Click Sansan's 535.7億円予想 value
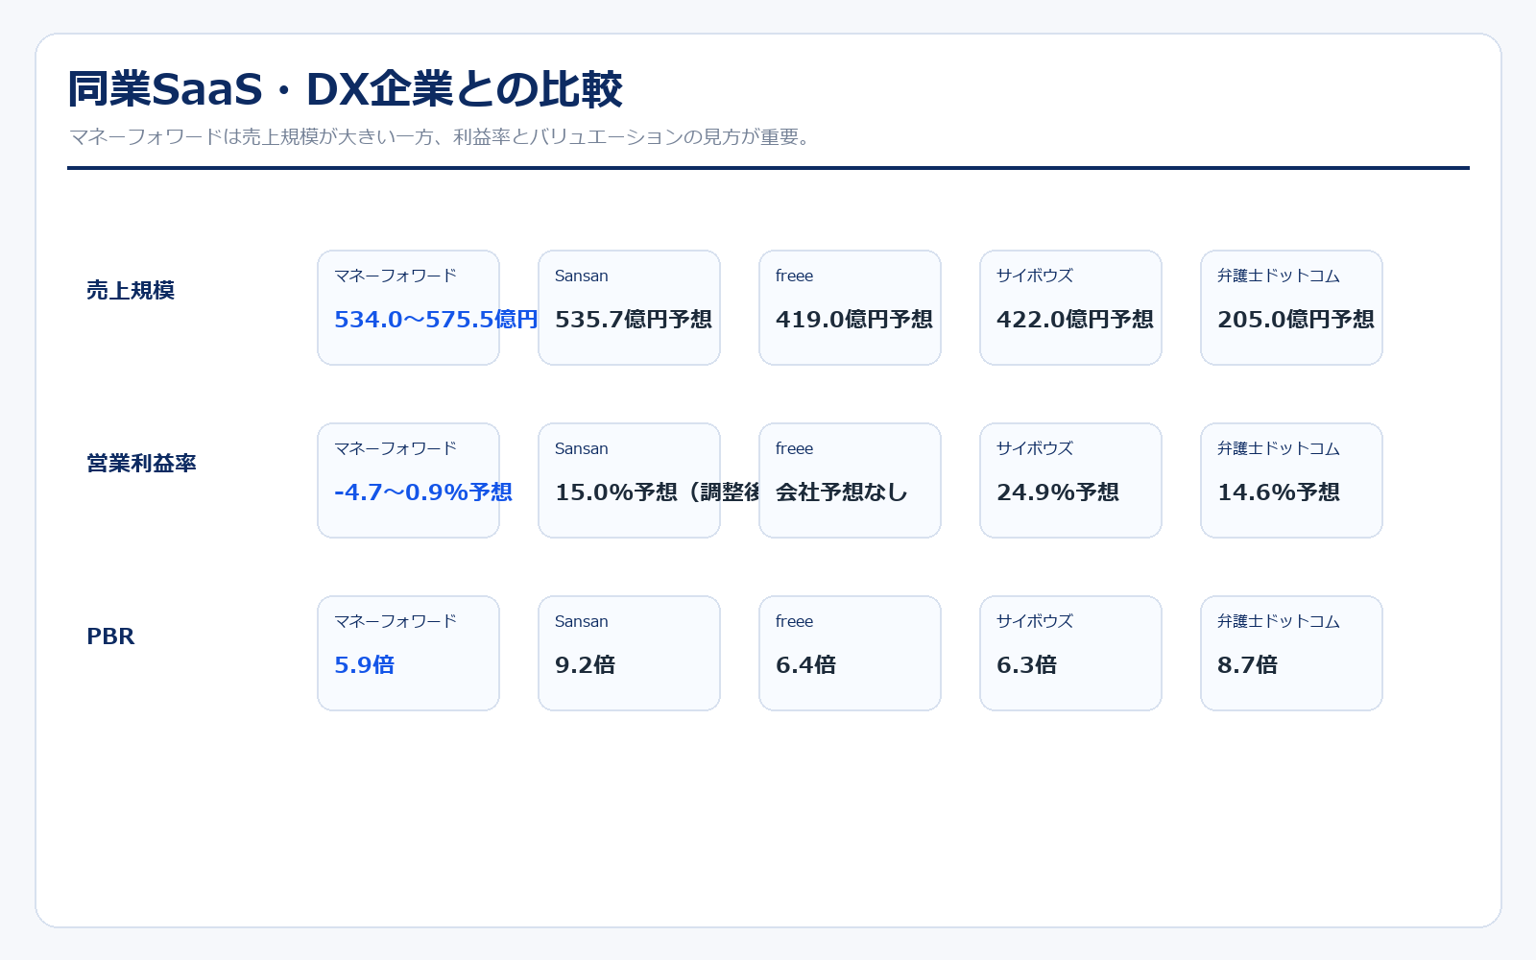The width and height of the screenshot is (1536, 960). point(634,320)
